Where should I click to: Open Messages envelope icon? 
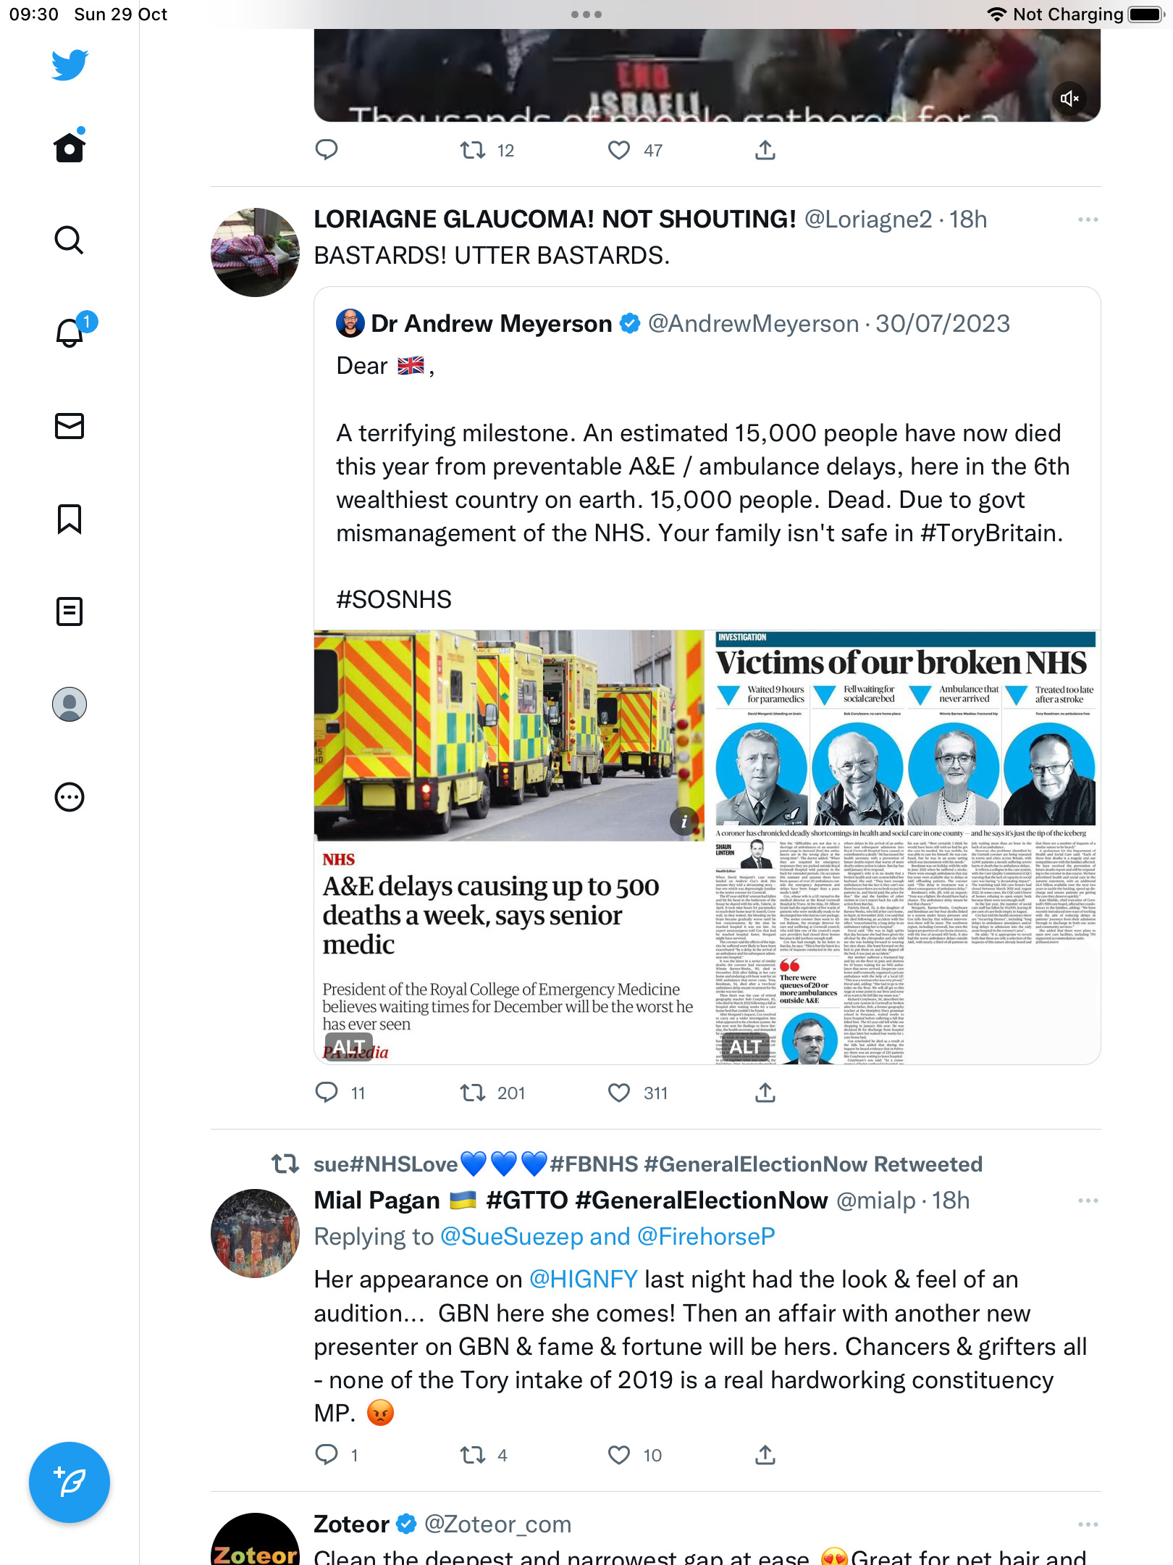click(70, 426)
